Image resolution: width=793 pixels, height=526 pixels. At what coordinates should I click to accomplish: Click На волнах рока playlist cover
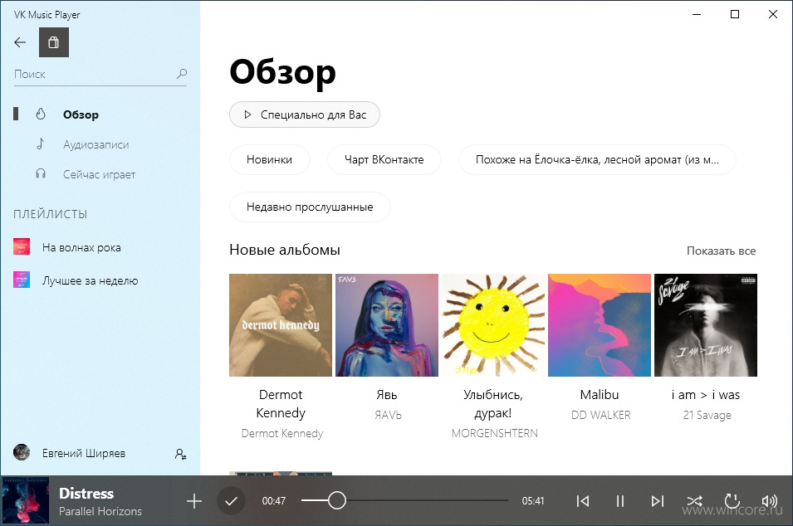click(22, 246)
